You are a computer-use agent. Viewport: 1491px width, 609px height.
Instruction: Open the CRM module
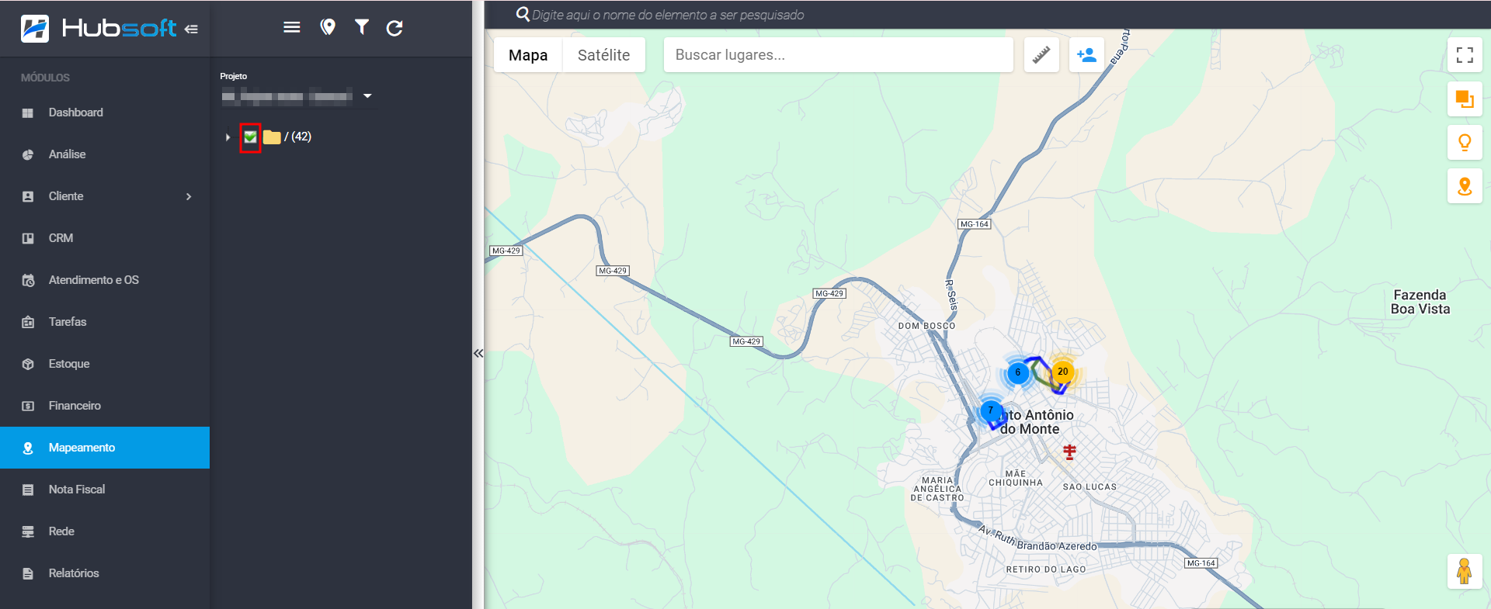[105, 238]
